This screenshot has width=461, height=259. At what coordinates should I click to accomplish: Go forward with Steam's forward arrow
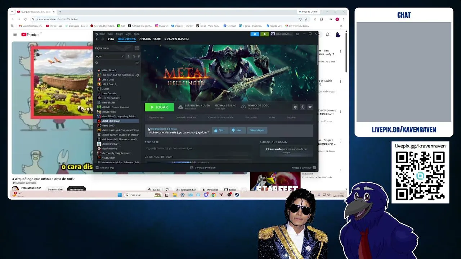[x=102, y=39]
